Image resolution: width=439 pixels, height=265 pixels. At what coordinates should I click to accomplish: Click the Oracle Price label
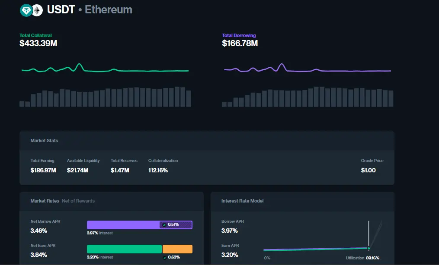click(372, 161)
